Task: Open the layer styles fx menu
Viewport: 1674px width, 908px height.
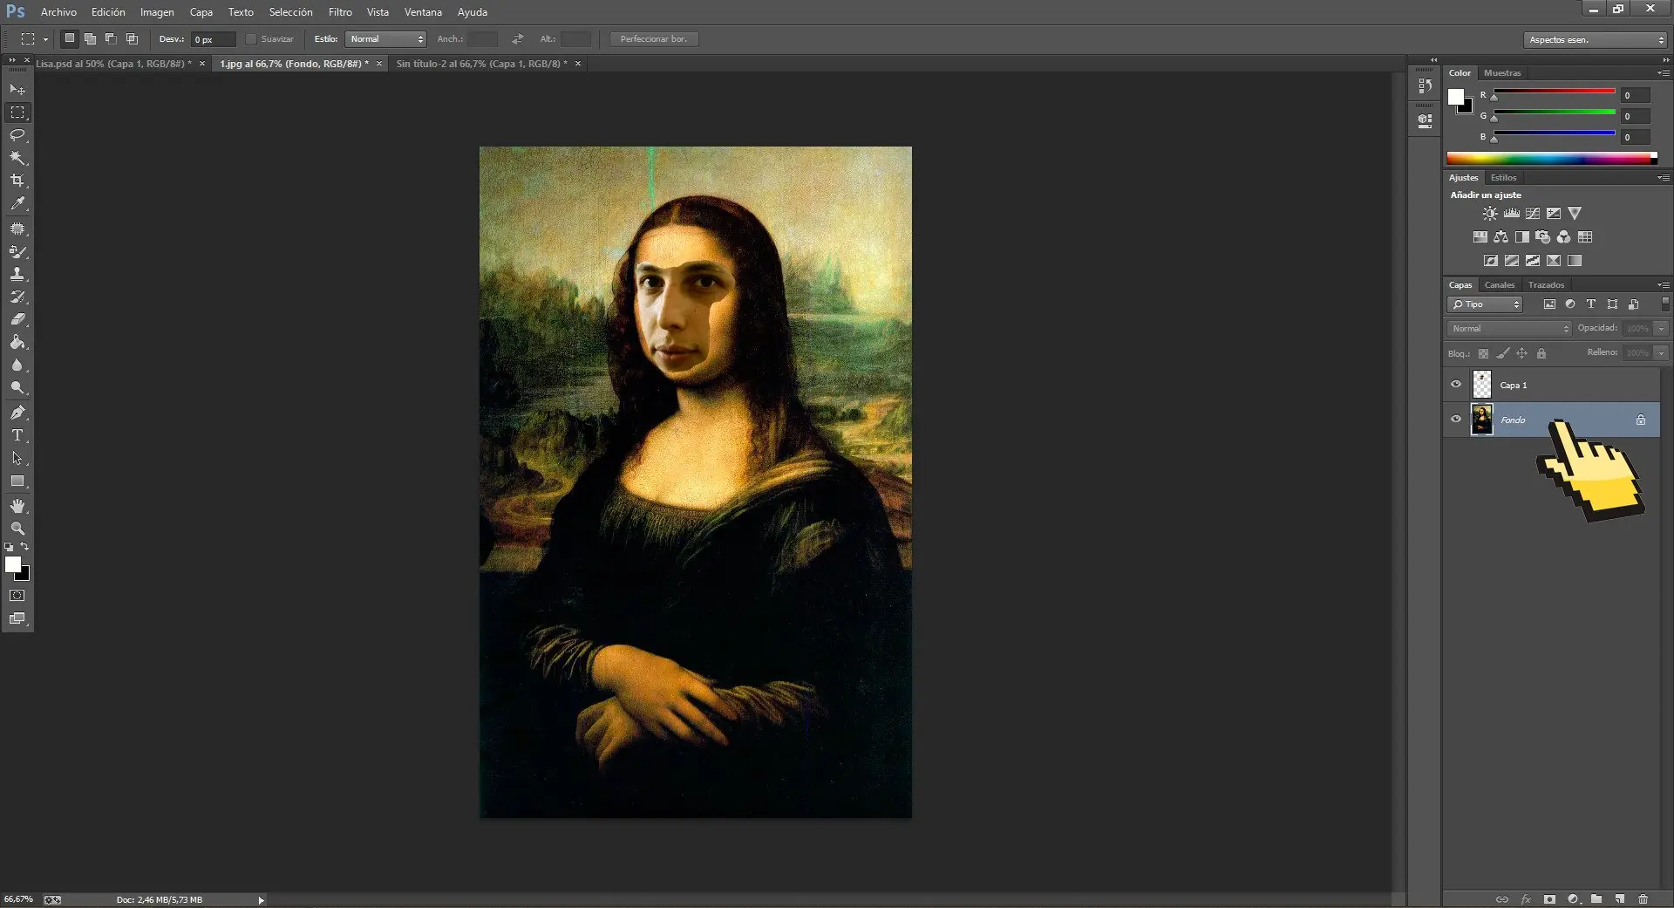Action: (x=1526, y=899)
